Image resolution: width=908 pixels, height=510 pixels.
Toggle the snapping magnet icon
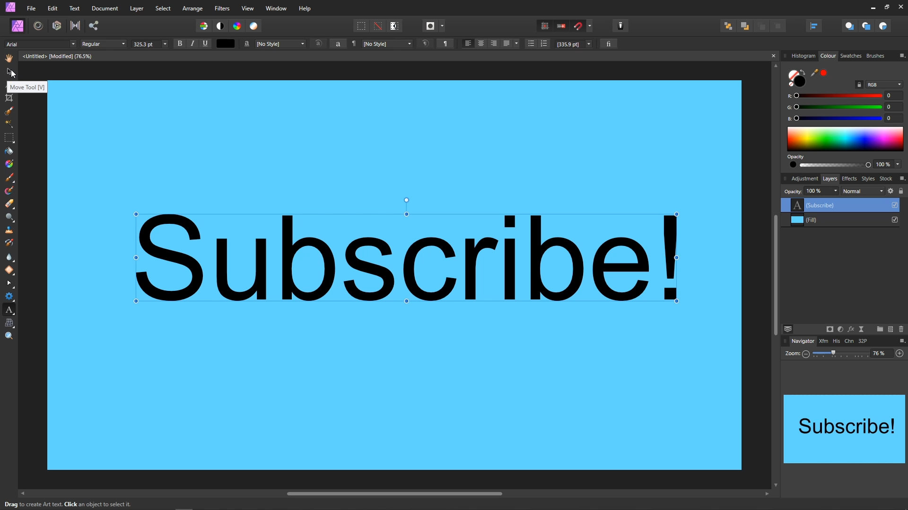(578, 26)
